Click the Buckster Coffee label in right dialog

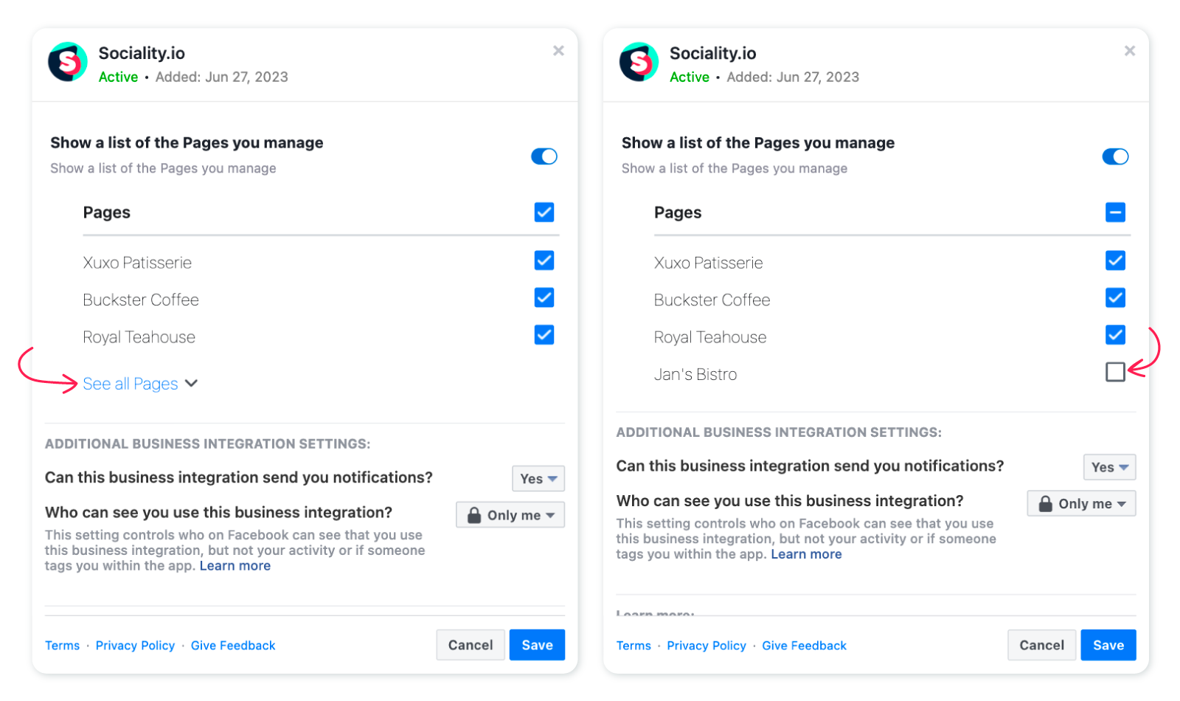712,300
